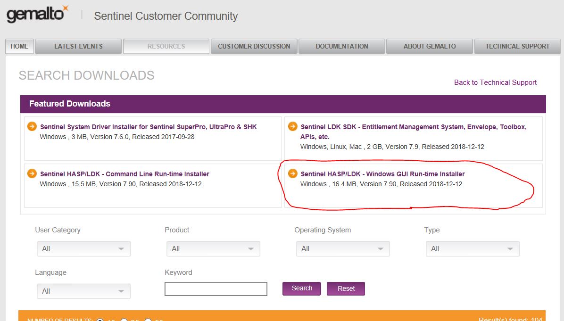
Task: Follow the Back to Technical Support link
Action: [x=495, y=82]
